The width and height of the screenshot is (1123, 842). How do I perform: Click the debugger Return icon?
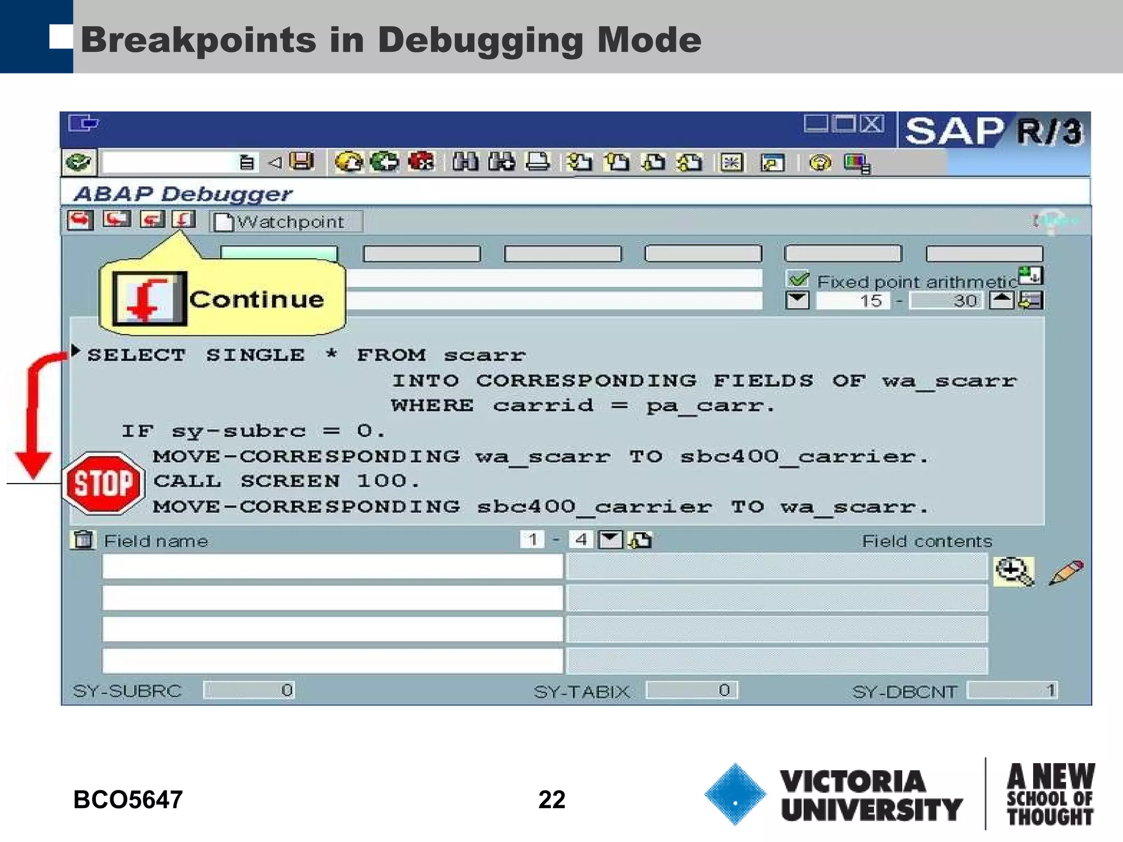click(x=152, y=220)
